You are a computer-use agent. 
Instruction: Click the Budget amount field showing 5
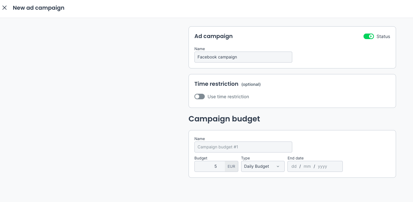(210, 166)
